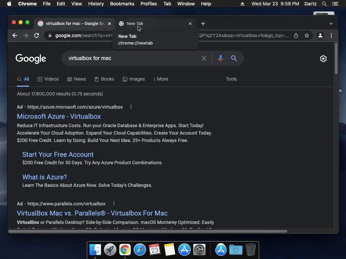Open the Chrome profile avatar button
The image size is (346, 259).
(x=320, y=35)
